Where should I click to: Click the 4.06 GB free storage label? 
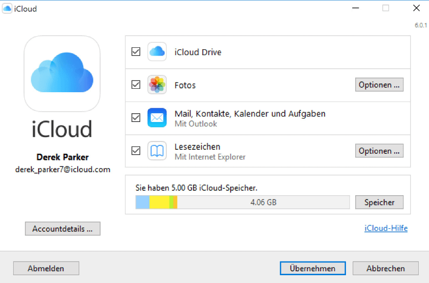(263, 202)
